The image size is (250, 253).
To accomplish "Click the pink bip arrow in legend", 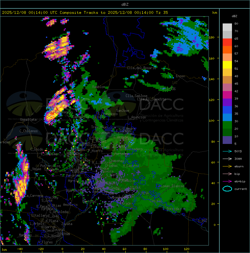I will pos(227,174).
